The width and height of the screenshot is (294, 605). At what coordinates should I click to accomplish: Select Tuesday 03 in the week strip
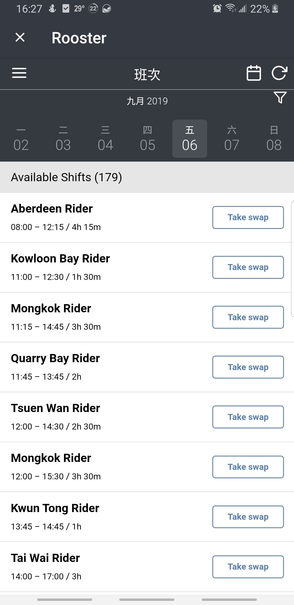coord(63,139)
